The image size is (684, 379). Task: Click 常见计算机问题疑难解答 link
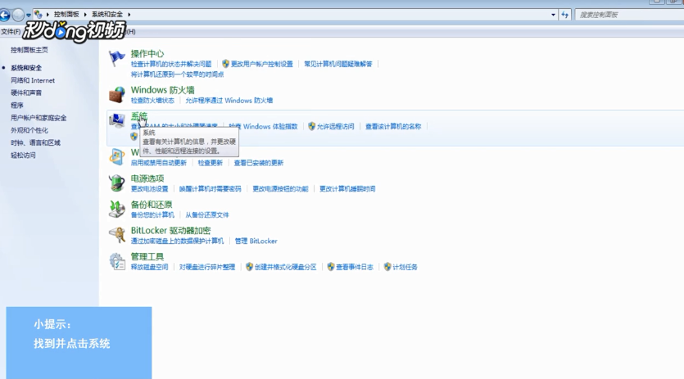338,64
